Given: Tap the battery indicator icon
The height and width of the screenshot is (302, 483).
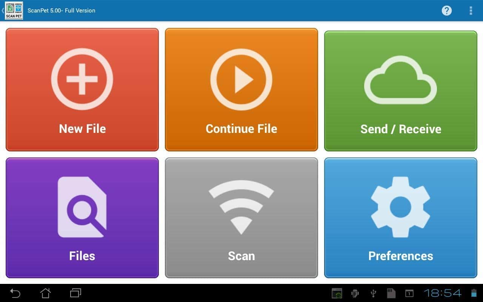Looking at the screenshot, I should click(x=474, y=293).
